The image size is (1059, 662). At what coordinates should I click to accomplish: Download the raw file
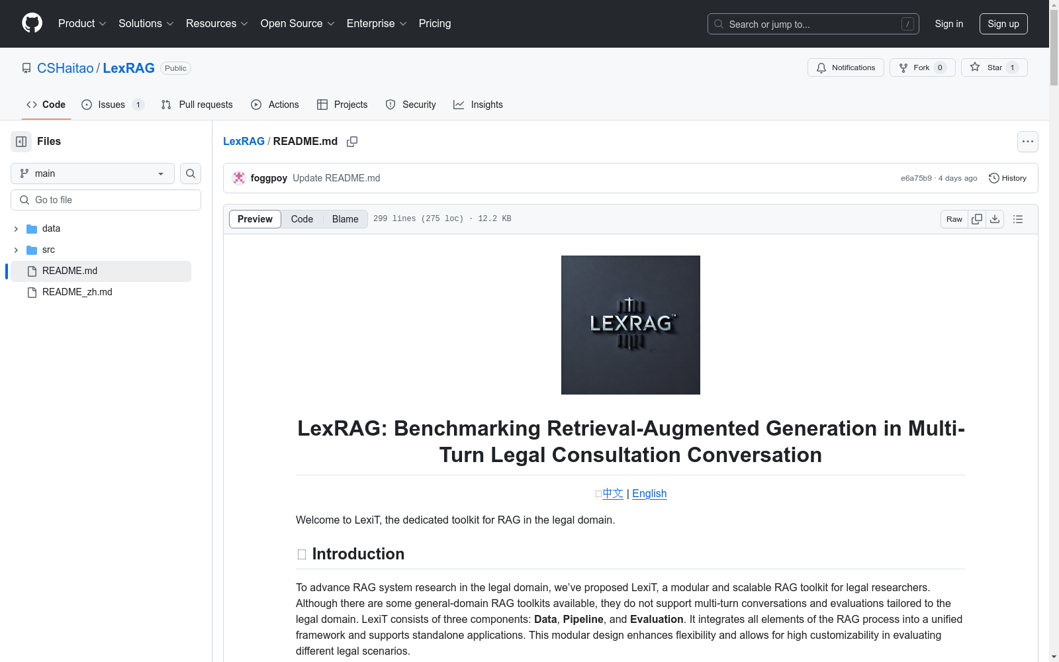pos(995,219)
